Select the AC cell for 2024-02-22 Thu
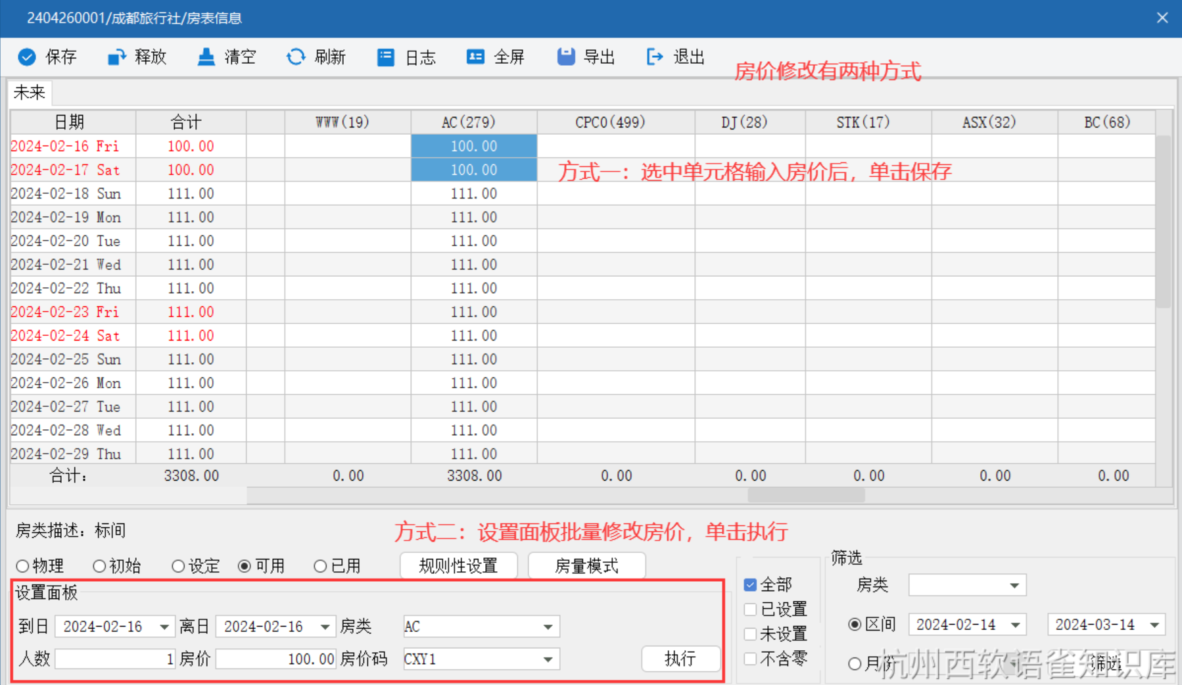The image size is (1182, 685). tap(474, 288)
